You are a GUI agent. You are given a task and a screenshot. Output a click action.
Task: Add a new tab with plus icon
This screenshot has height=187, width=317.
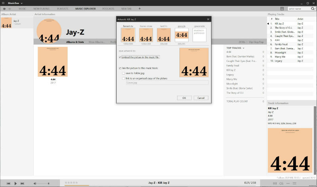point(139,8)
